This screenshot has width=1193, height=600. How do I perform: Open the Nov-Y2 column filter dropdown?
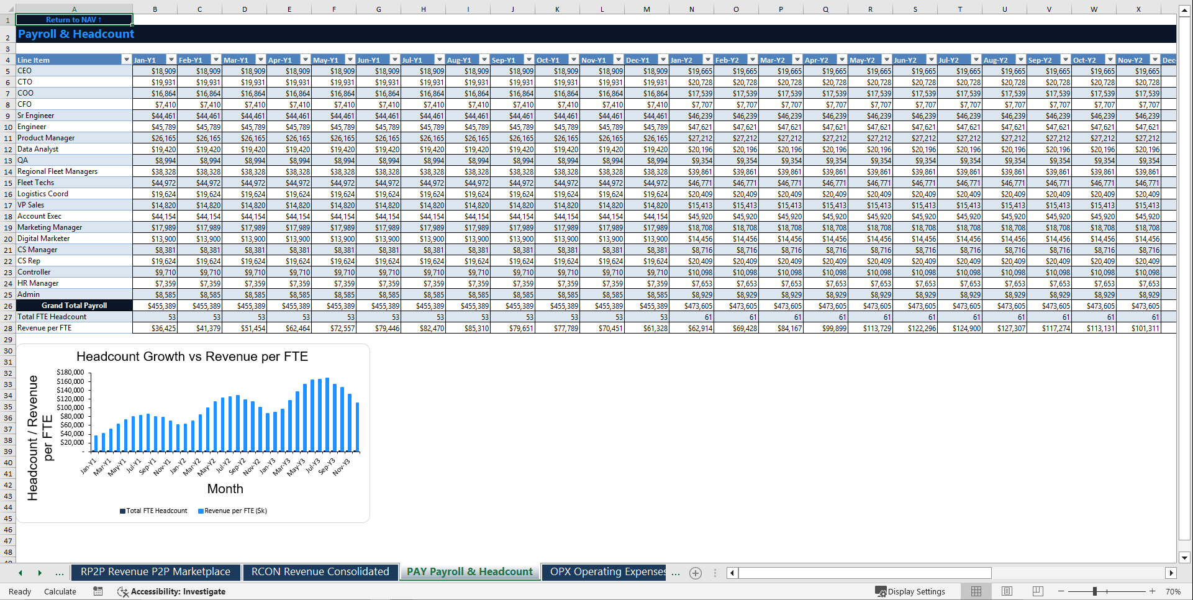point(1155,60)
